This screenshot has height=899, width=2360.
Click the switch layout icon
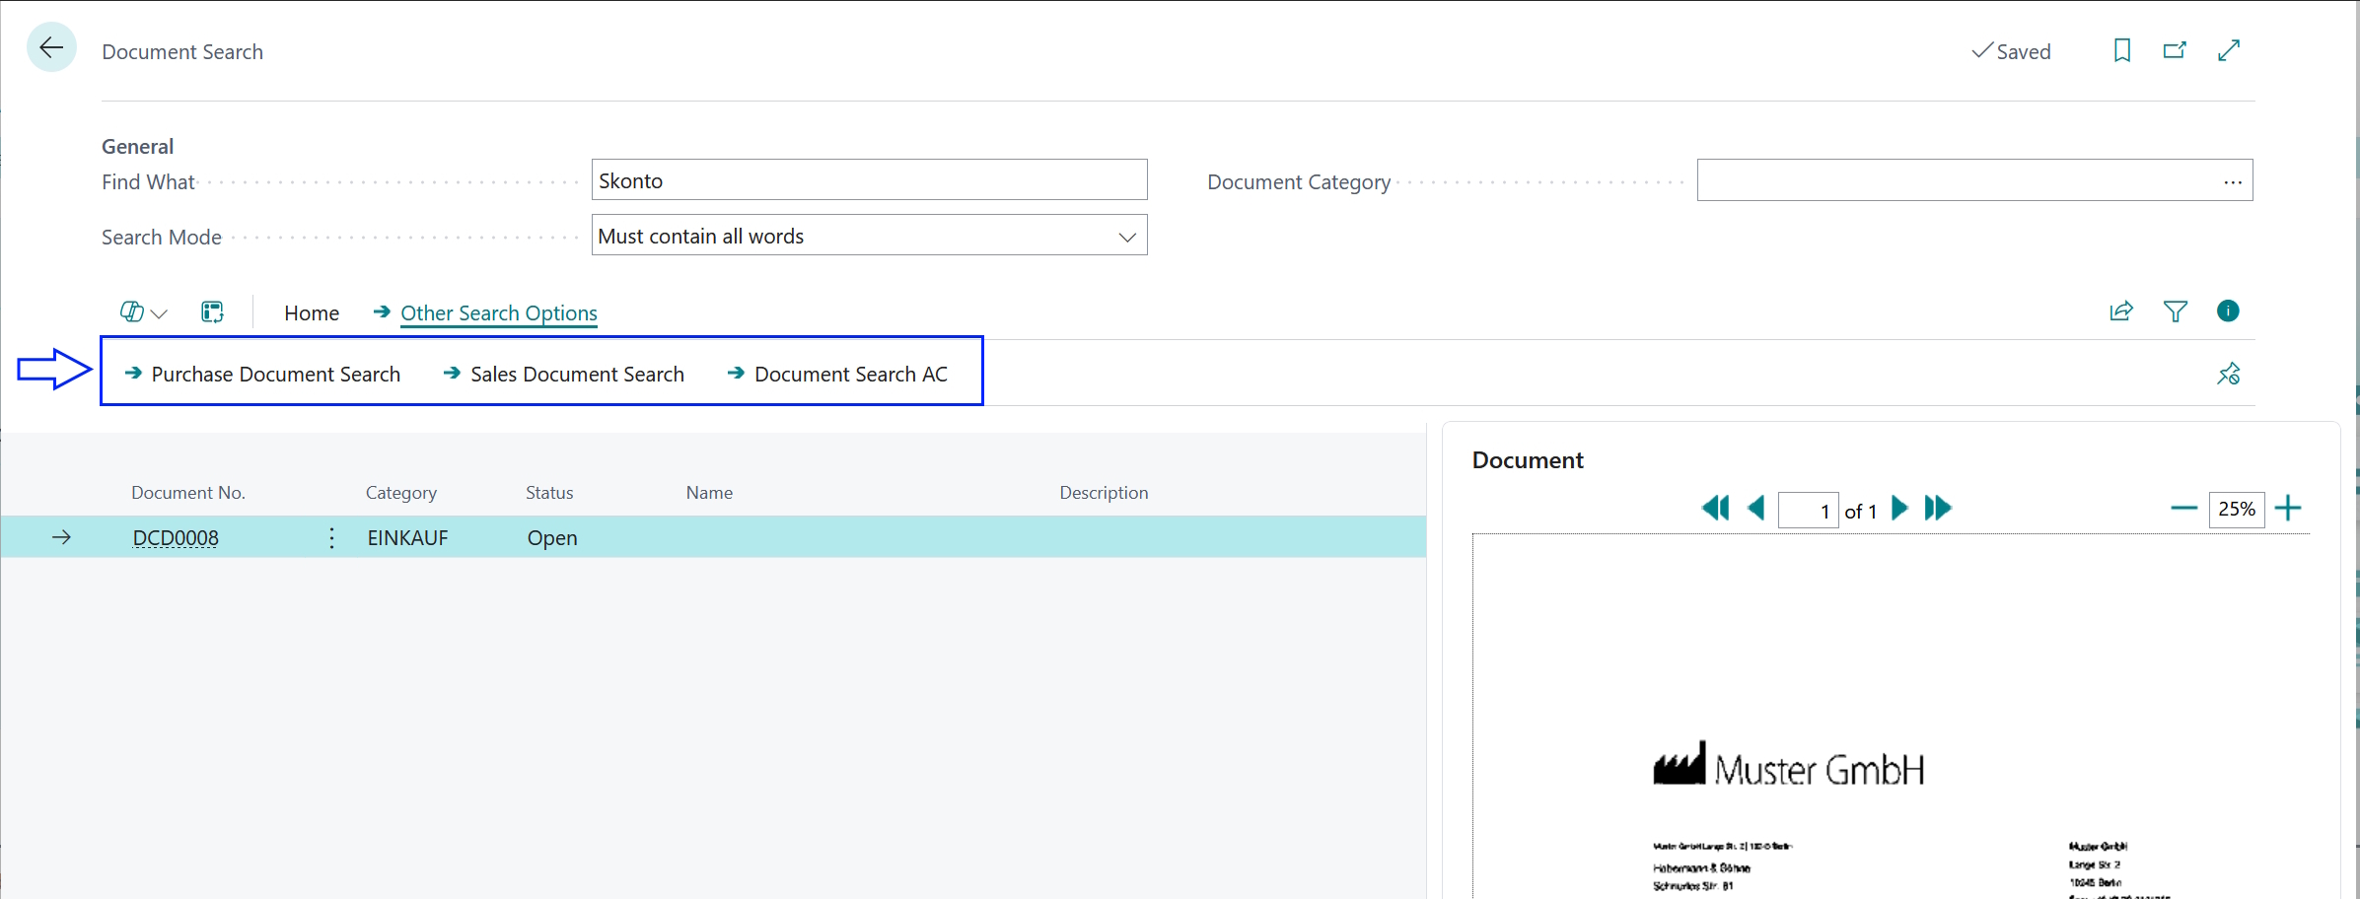point(212,311)
